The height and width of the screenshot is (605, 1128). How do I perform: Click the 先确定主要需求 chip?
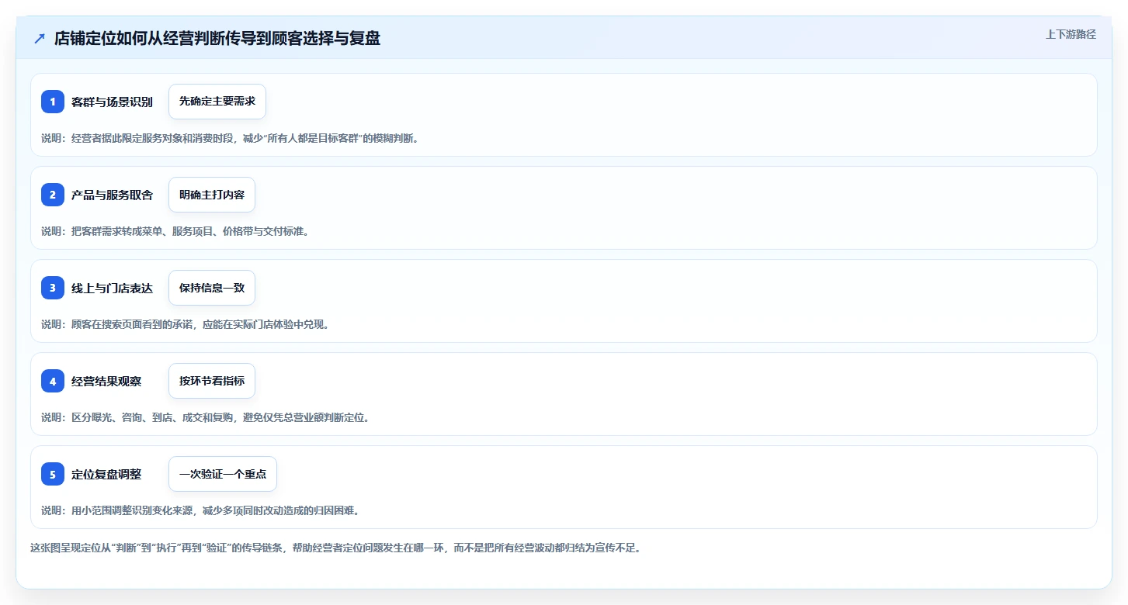217,102
